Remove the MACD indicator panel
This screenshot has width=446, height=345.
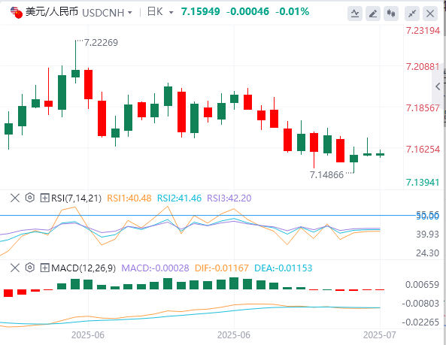coord(15,268)
